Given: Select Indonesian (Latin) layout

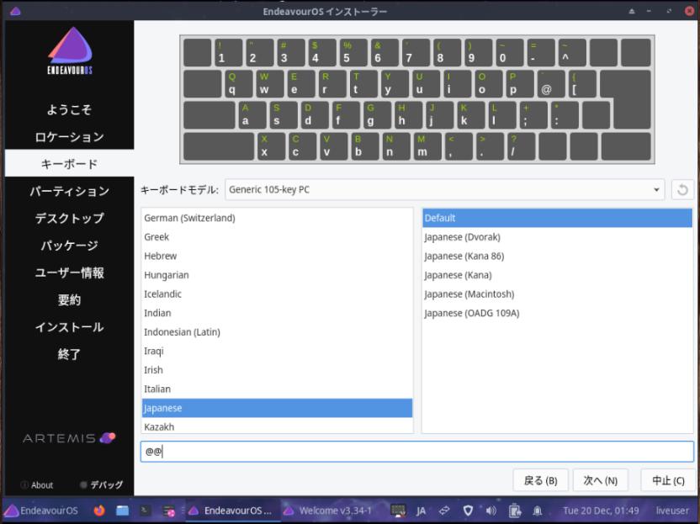Looking at the screenshot, I should (277, 332).
